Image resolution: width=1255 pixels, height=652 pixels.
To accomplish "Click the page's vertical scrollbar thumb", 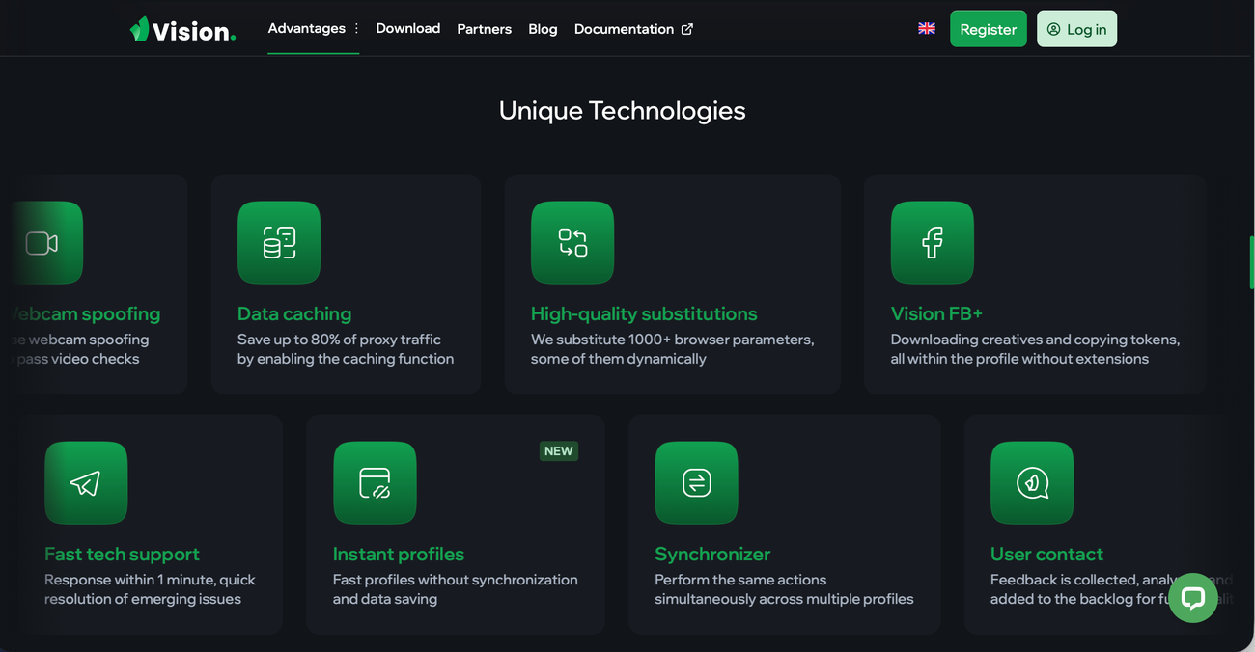I will point(1252,262).
